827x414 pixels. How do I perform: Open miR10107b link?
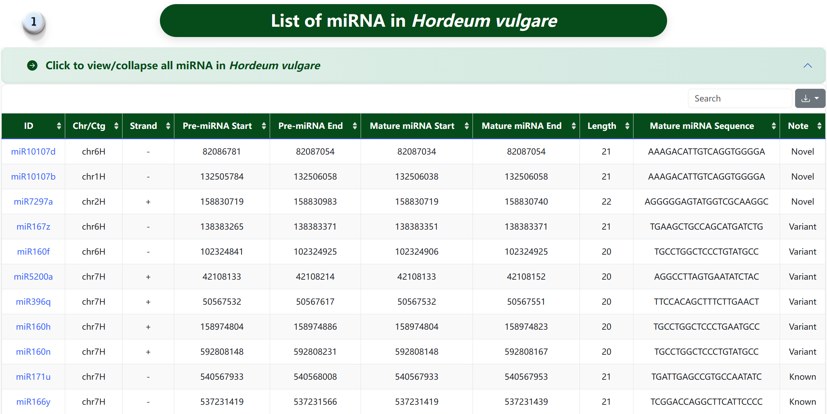click(33, 176)
